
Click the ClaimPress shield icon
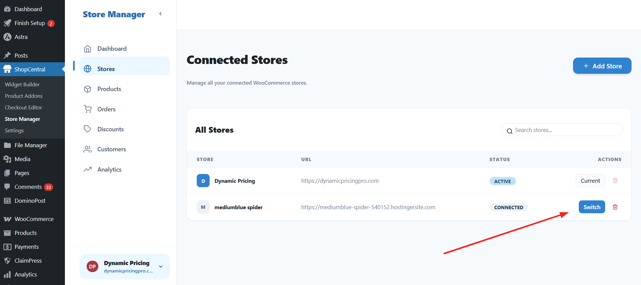tap(7, 261)
